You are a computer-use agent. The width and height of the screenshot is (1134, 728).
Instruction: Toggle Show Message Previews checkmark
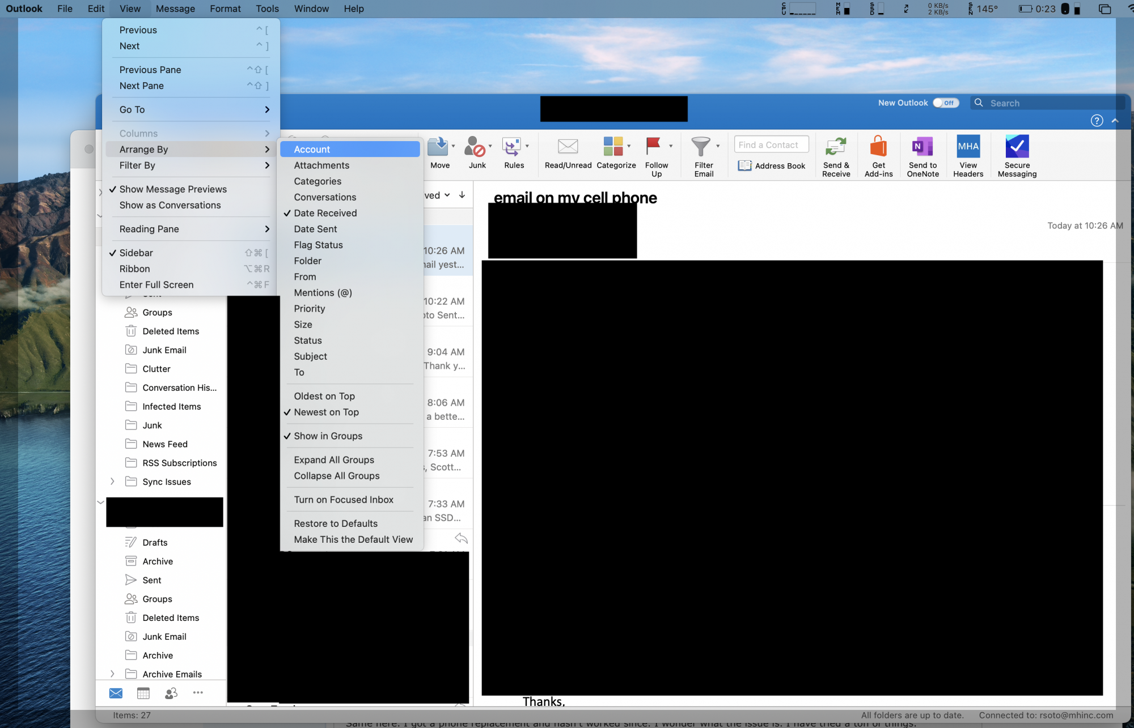[x=173, y=189]
